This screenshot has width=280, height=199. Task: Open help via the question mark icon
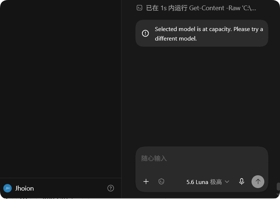111,188
